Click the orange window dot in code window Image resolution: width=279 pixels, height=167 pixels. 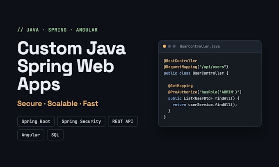click(165, 46)
